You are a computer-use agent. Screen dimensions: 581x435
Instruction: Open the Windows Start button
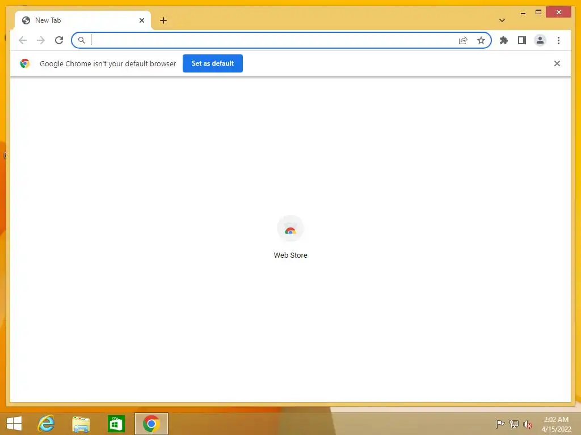14,424
